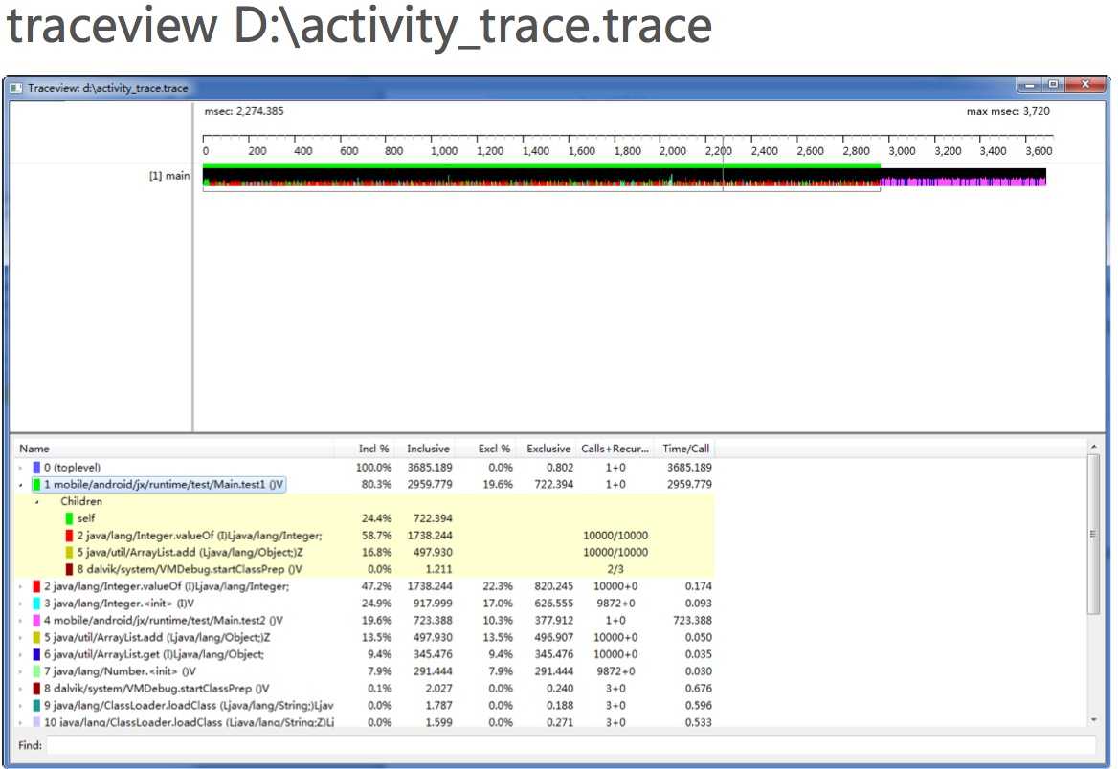This screenshot has height=769, width=1118.
Task: Collapse the Children group
Action: 36,502
